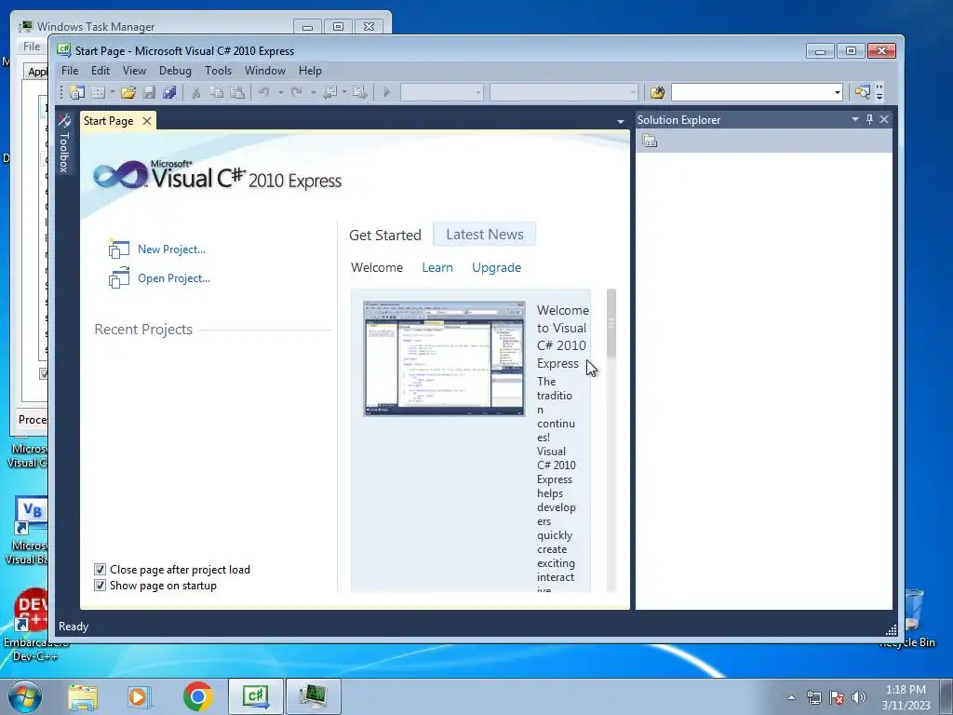
Task: Open the Debug menu
Action: click(175, 71)
